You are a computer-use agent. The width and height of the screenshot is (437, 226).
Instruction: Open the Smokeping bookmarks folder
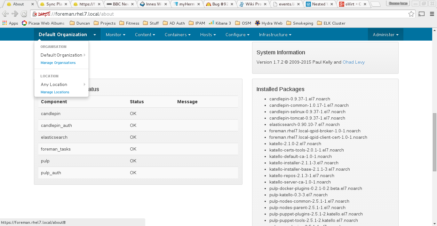point(300,23)
